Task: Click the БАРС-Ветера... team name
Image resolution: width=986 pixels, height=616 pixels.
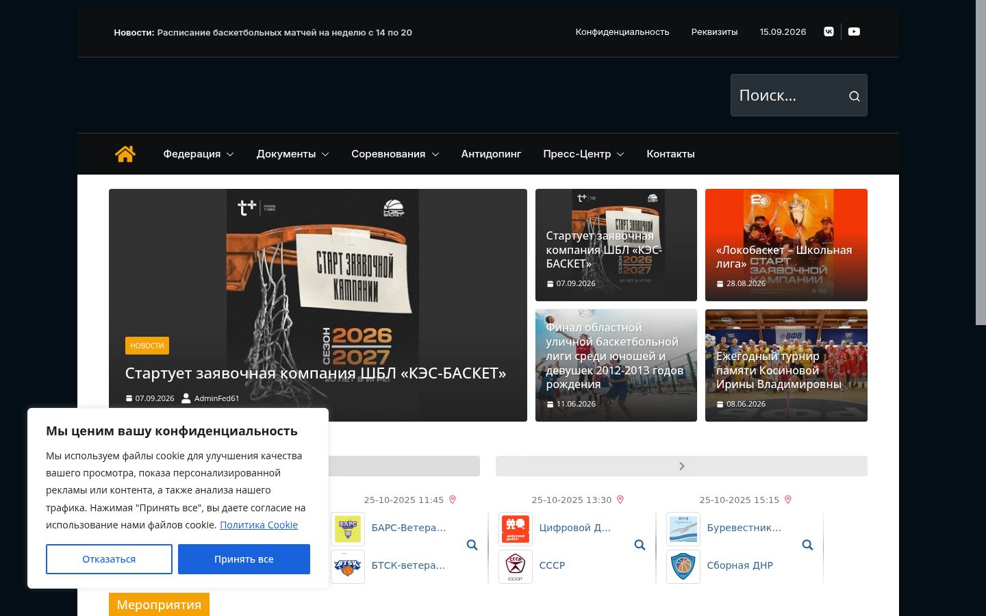Action: (408, 528)
